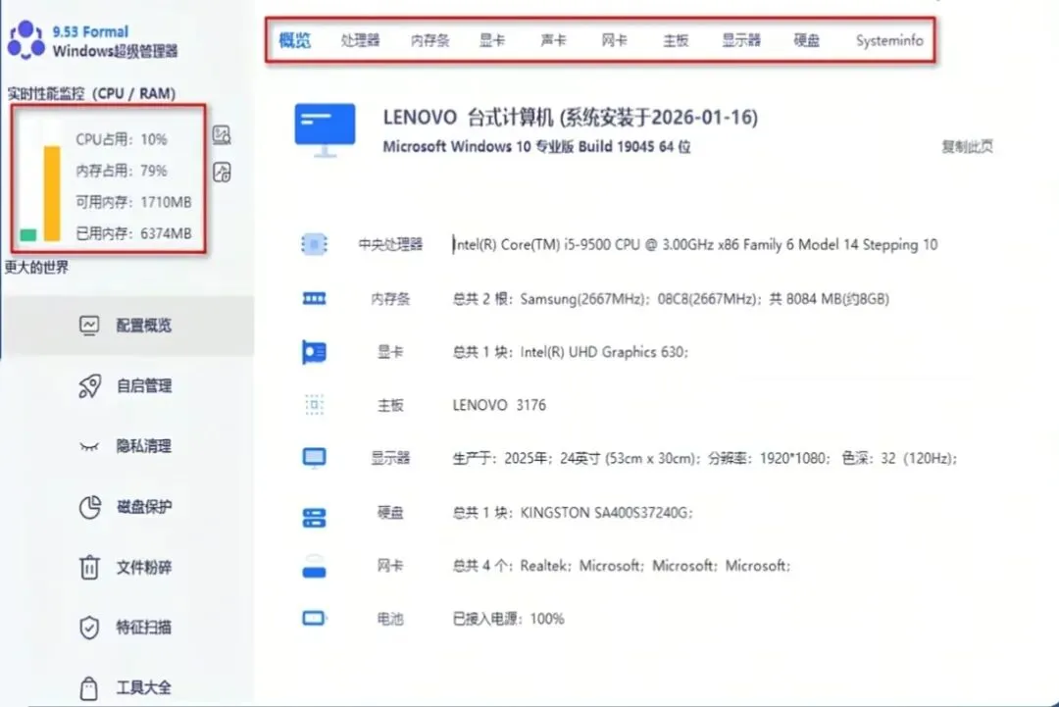Screen dimensions: 1059x707
Task: Click the 已接入电源: 100% text
Action: (508, 619)
